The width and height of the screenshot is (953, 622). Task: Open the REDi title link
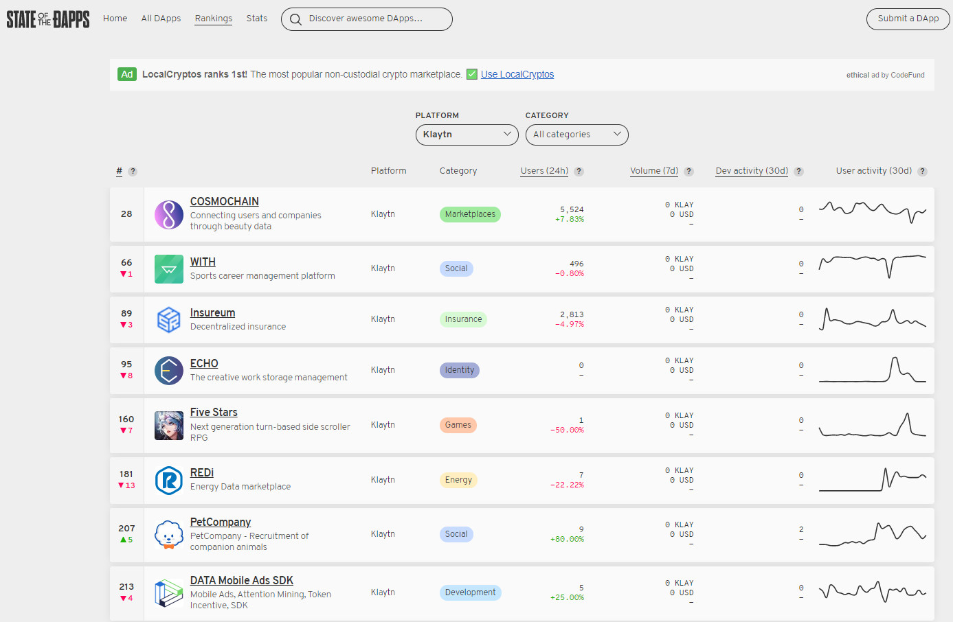coord(202,473)
